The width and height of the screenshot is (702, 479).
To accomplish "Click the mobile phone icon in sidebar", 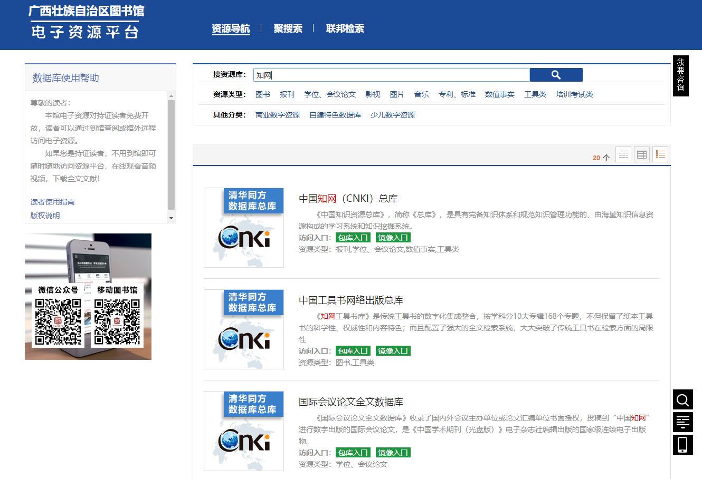I will click(682, 445).
